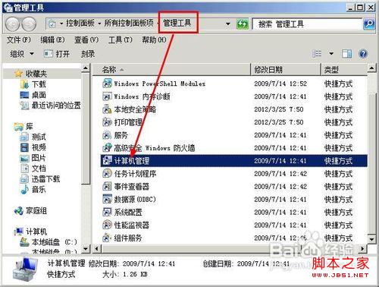Click the 系统配置 shortcut icon
The image size is (379, 287).
(x=107, y=212)
